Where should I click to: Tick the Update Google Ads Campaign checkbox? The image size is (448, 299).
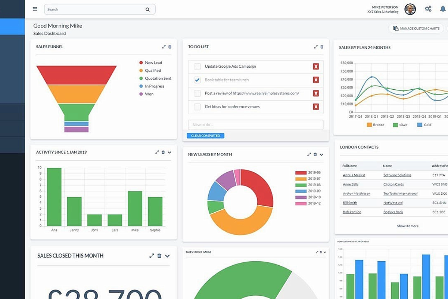point(197,67)
